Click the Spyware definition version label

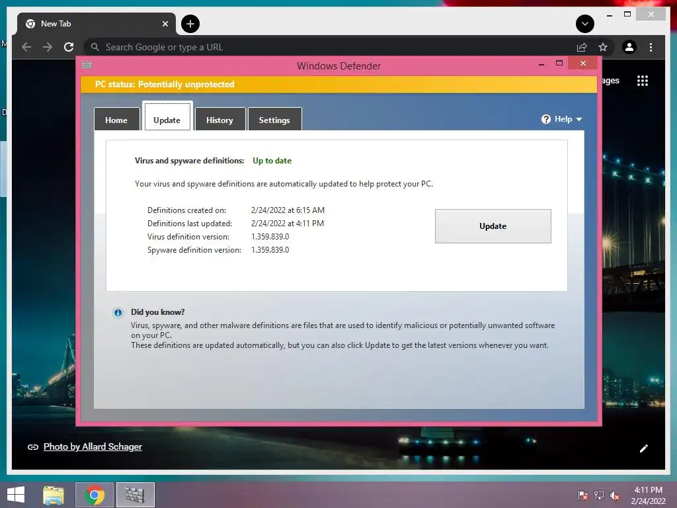pos(194,250)
